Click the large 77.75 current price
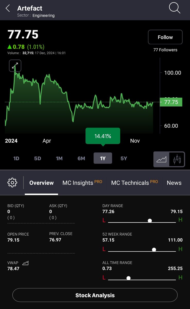This screenshot has height=309, width=190. click(23, 34)
